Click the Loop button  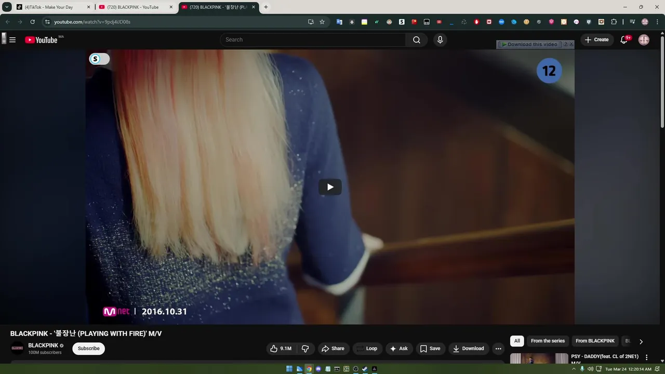pyautogui.click(x=367, y=349)
